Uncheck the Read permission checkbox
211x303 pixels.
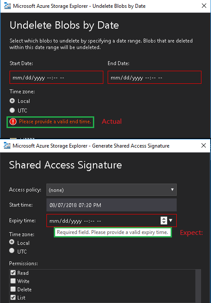click(13, 273)
